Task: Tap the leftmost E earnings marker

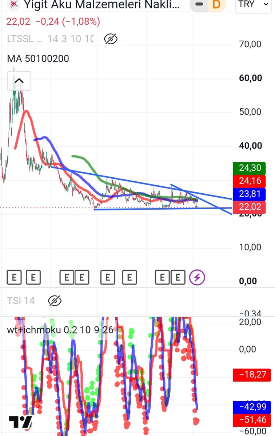Action: pos(14,278)
